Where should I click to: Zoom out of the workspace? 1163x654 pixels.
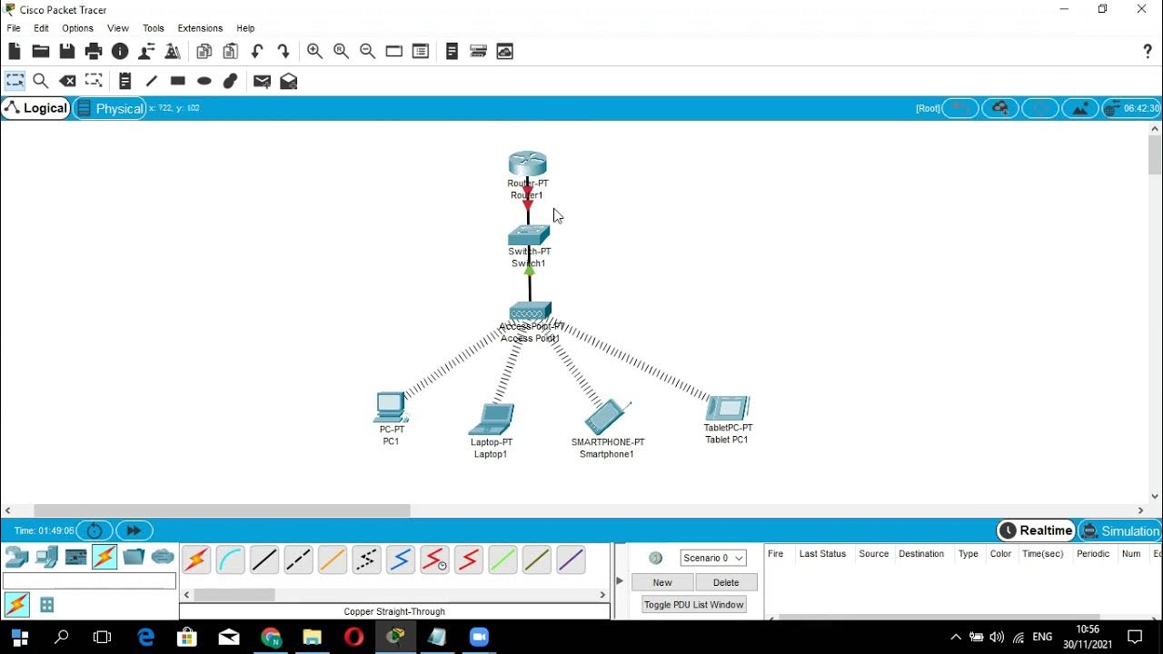367,52
